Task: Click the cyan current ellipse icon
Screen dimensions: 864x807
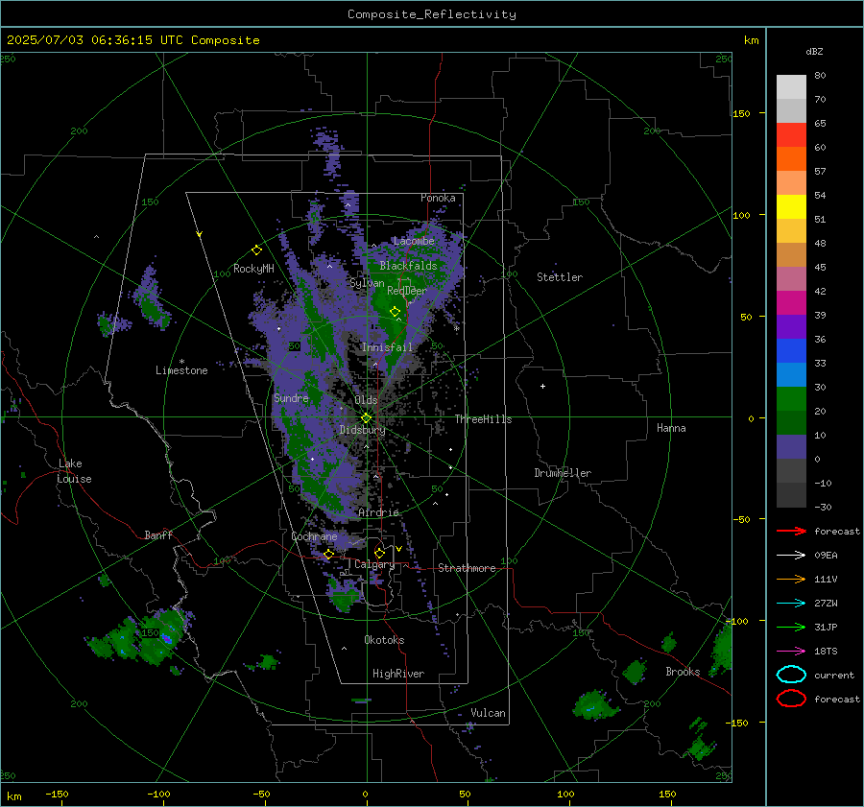Action: coord(791,675)
